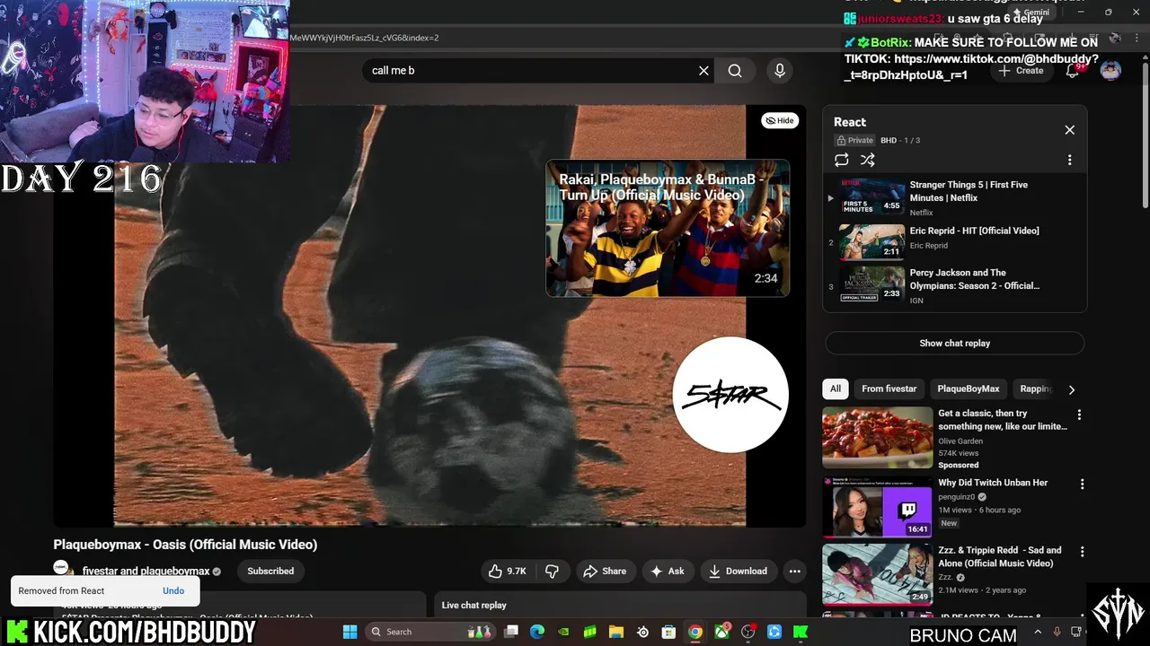Toggle shuffle playlist
Image resolution: width=1150 pixels, height=646 pixels.
coord(868,160)
